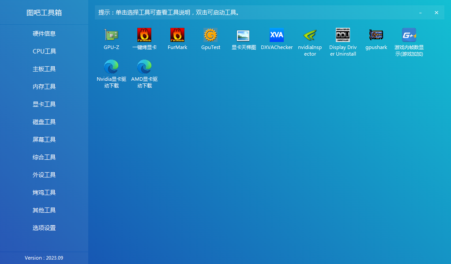
Task: Open the 内存工具 category
Action: point(44,87)
